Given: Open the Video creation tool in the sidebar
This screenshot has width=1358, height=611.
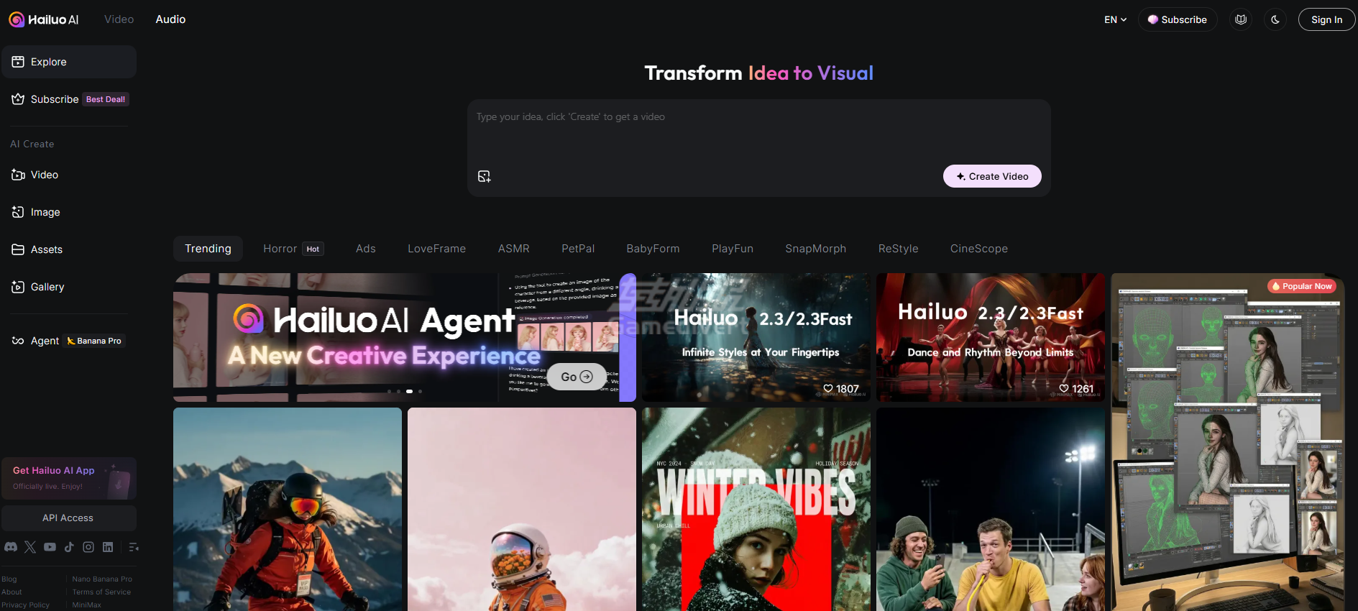Looking at the screenshot, I should (x=69, y=175).
